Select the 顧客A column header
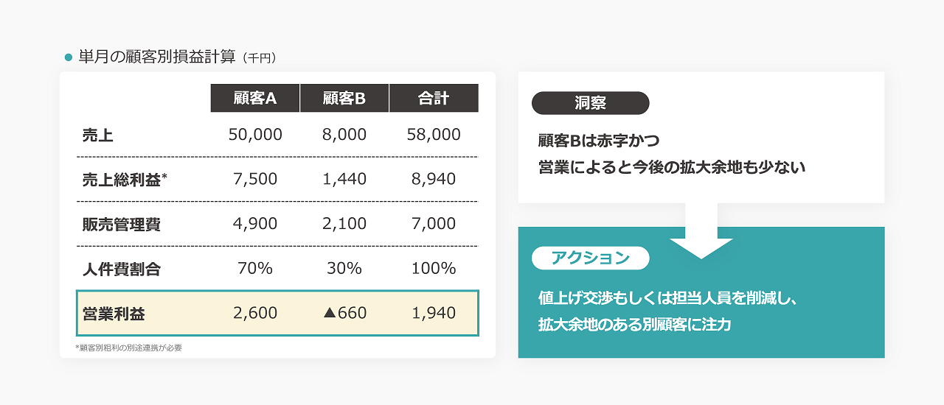Screen dimensions: 944x405 [x=255, y=98]
